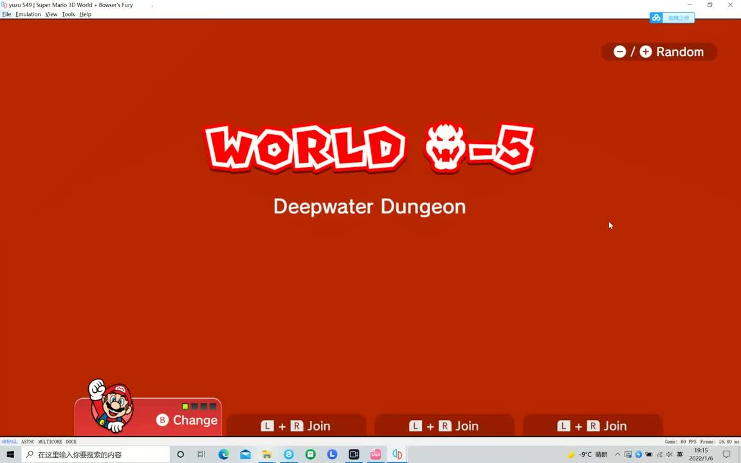Image resolution: width=741 pixels, height=463 pixels.
Task: Open Internet Explorer-style browser taskbar icon
Action: tap(289, 455)
